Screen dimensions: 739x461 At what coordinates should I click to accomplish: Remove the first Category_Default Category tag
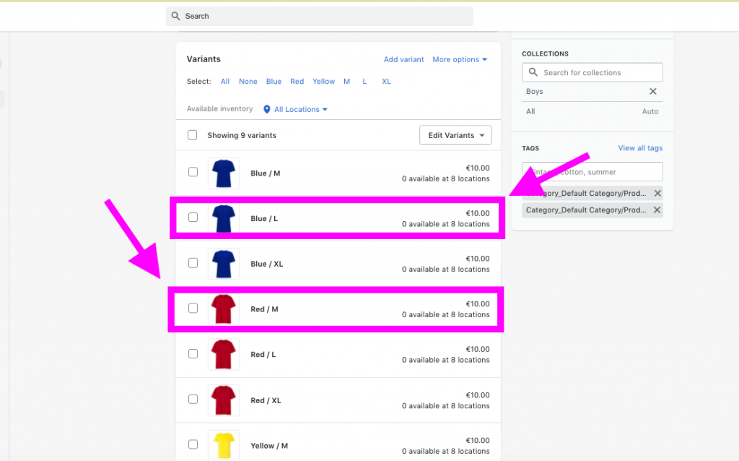coord(656,193)
